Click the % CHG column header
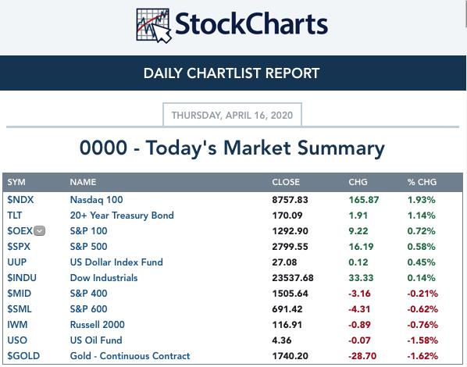467x367 pixels. (422, 182)
